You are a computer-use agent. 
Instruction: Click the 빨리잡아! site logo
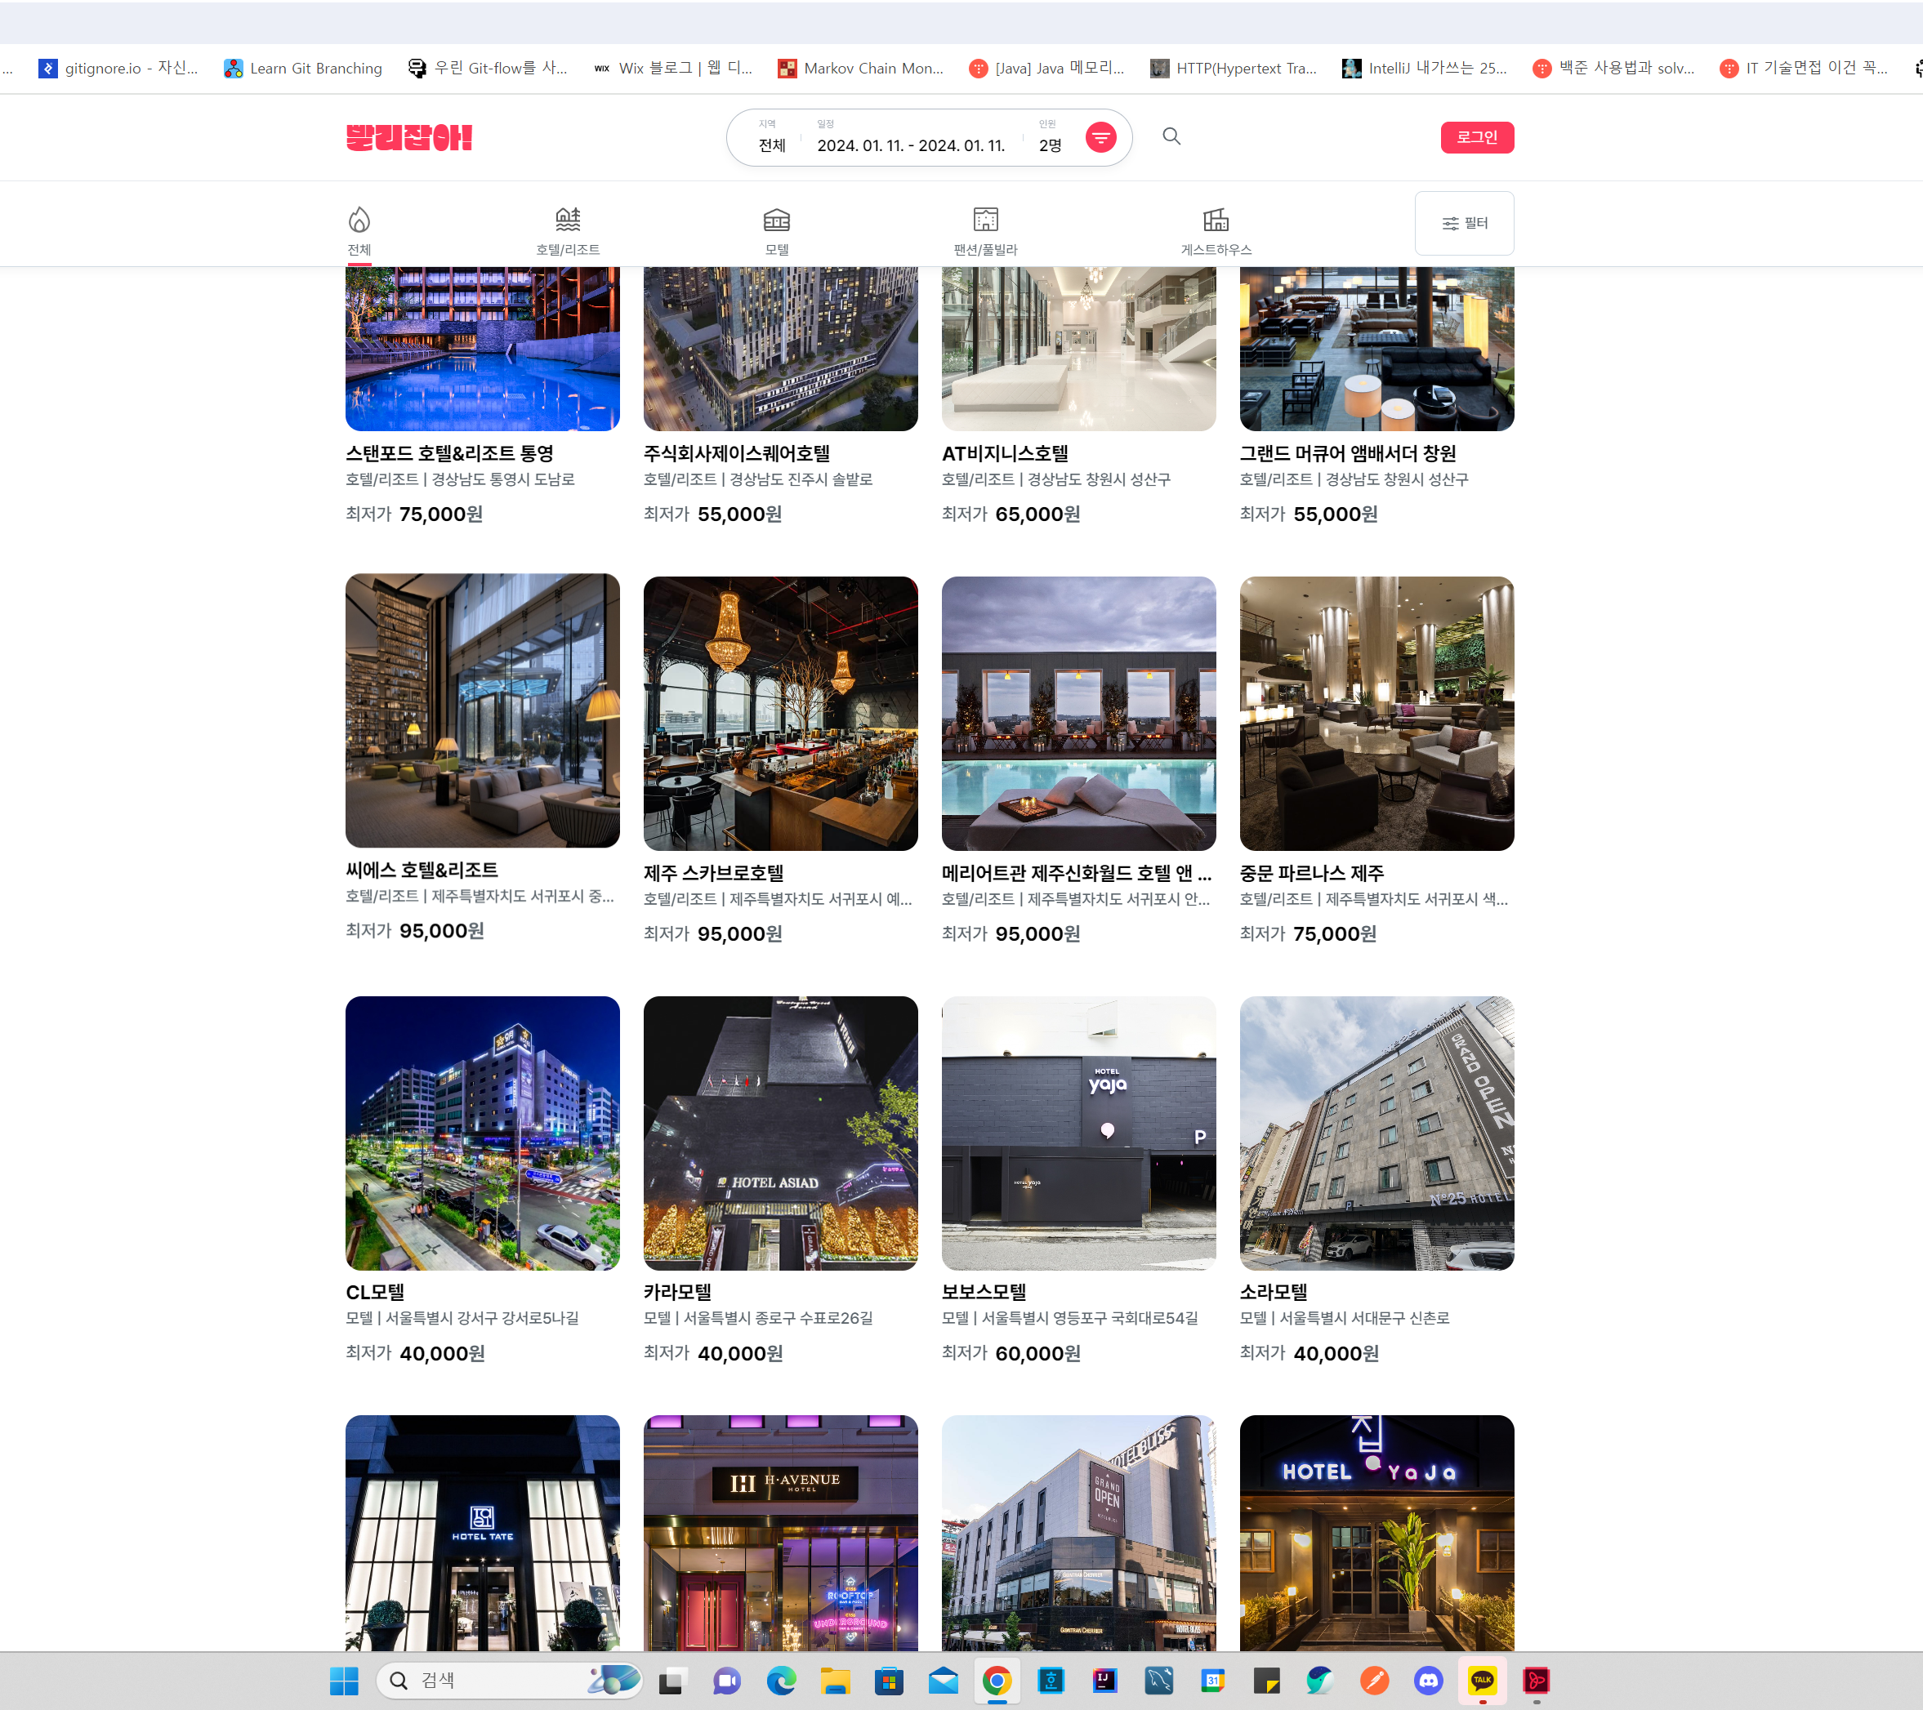click(408, 137)
